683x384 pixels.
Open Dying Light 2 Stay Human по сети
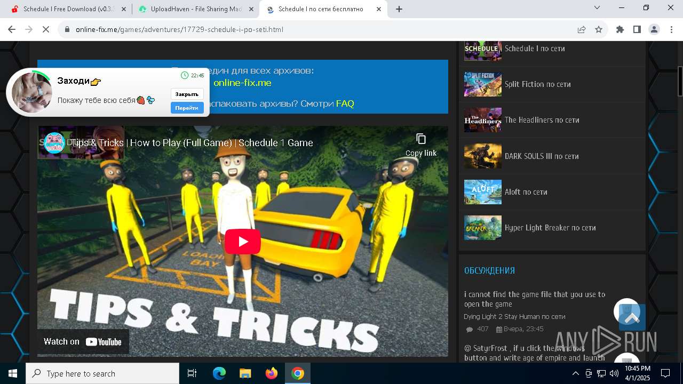point(514,317)
